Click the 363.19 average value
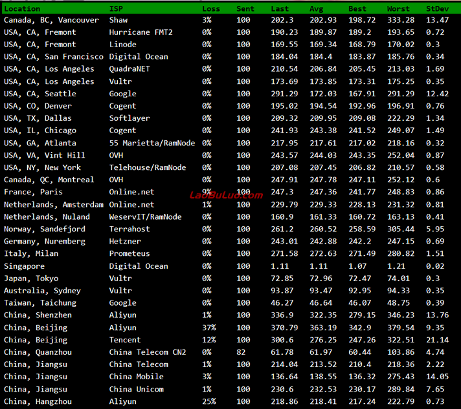This screenshot has height=409, width=461. [x=323, y=328]
